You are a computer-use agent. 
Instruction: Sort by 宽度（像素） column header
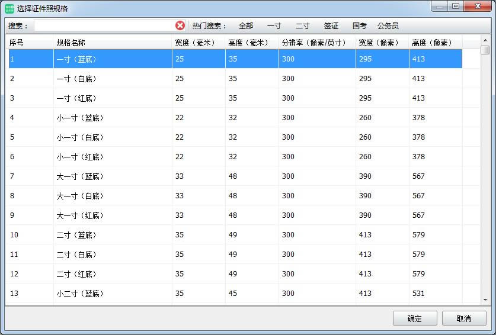coord(382,43)
